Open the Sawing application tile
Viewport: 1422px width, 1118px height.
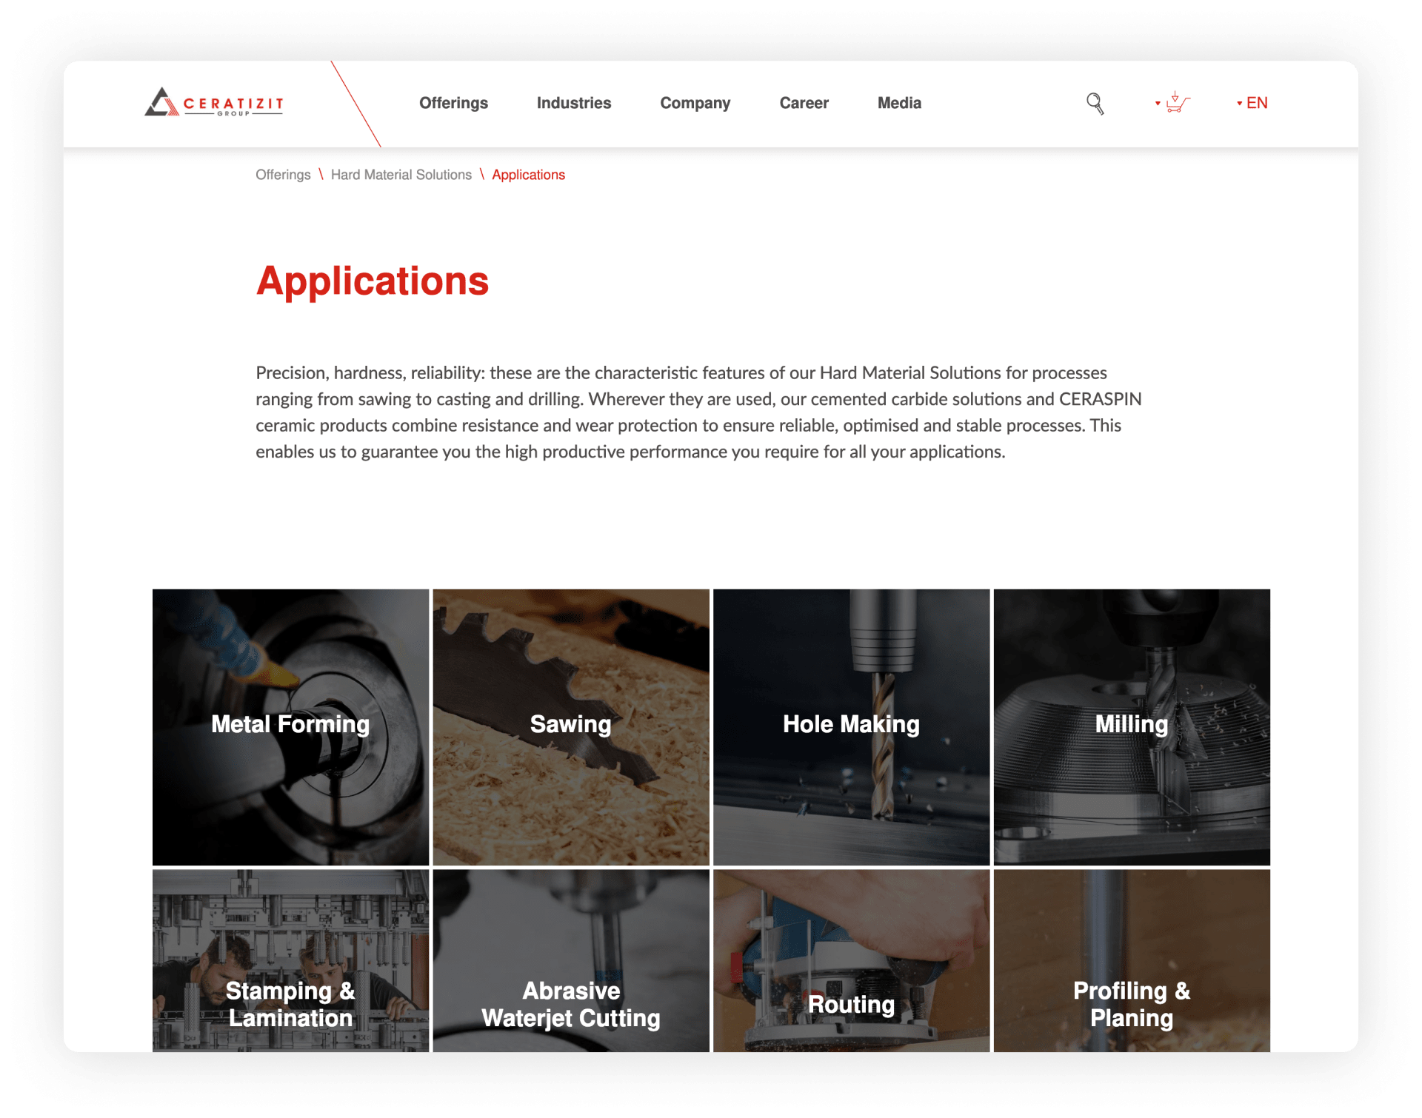coord(571,723)
